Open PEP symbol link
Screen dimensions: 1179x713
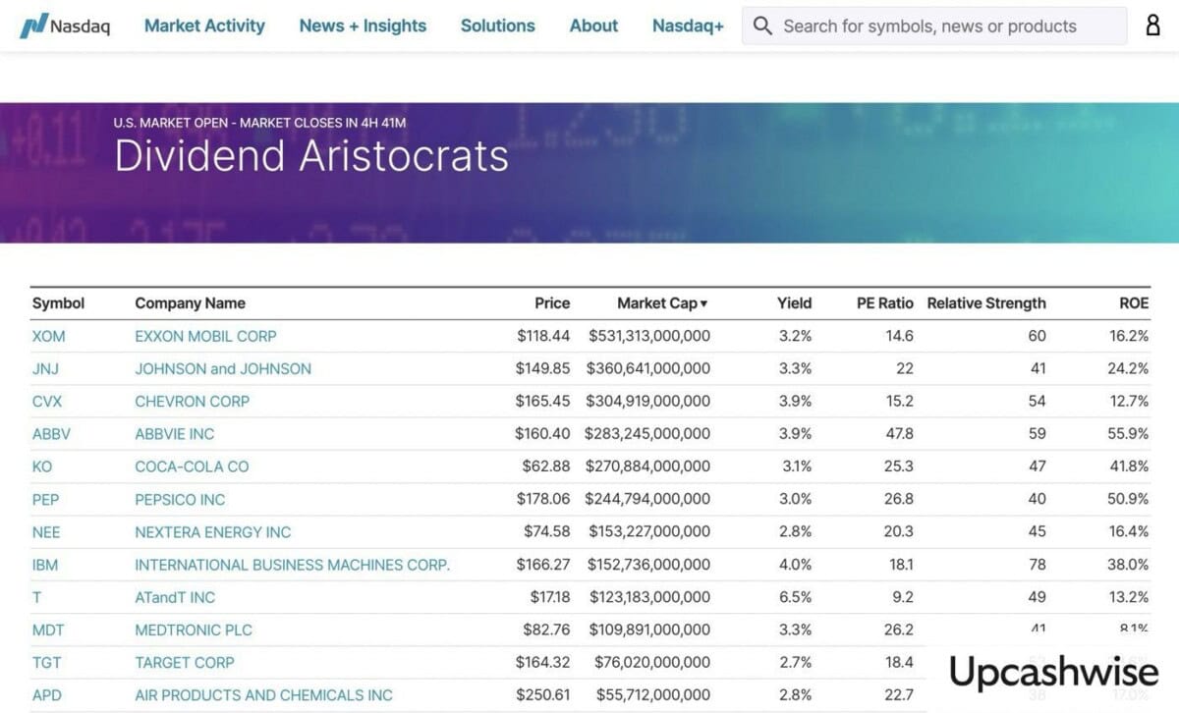46,499
